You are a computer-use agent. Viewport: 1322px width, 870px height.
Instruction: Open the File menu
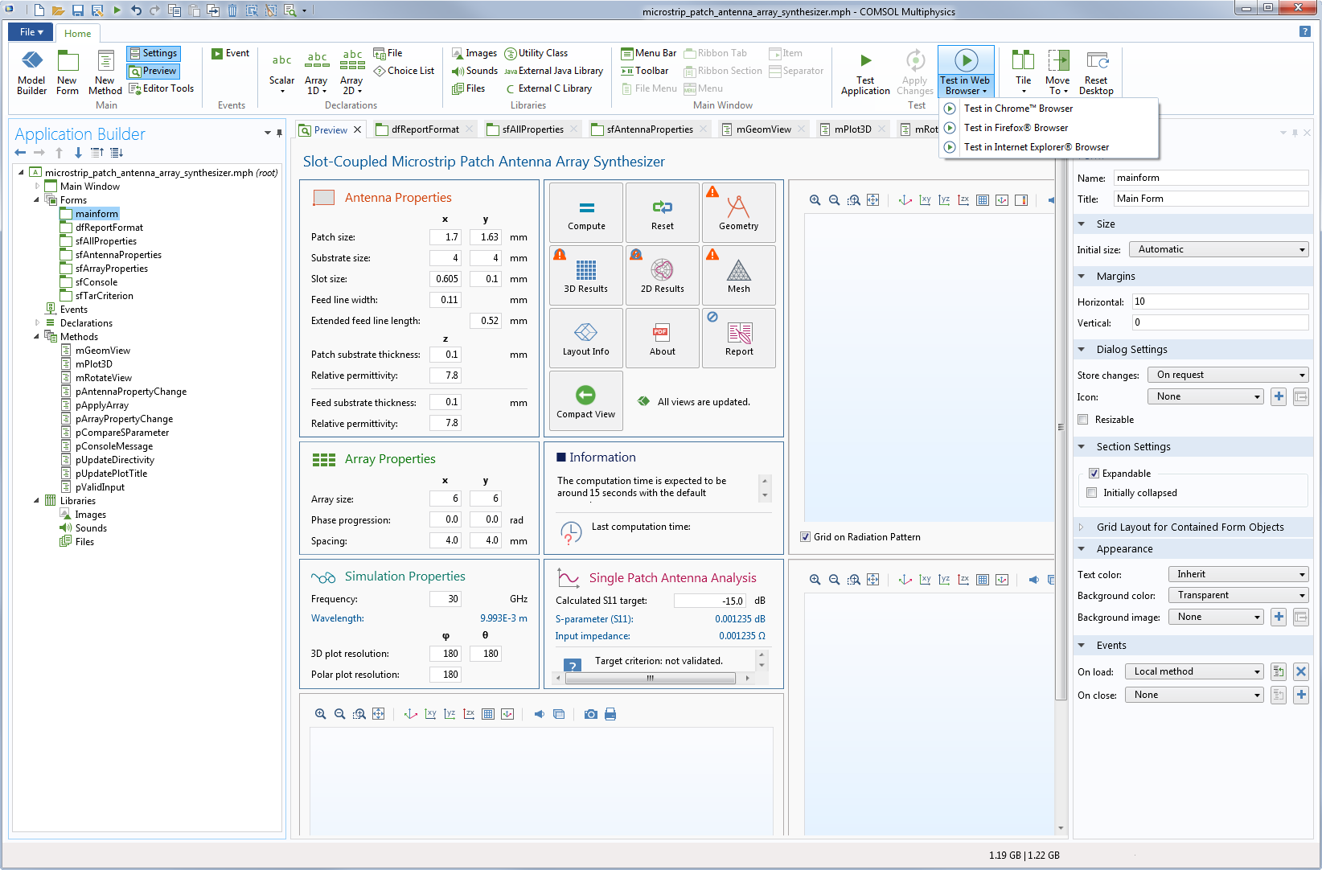31,32
